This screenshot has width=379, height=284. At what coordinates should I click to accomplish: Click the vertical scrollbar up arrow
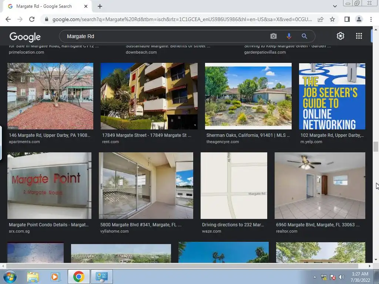376,29
